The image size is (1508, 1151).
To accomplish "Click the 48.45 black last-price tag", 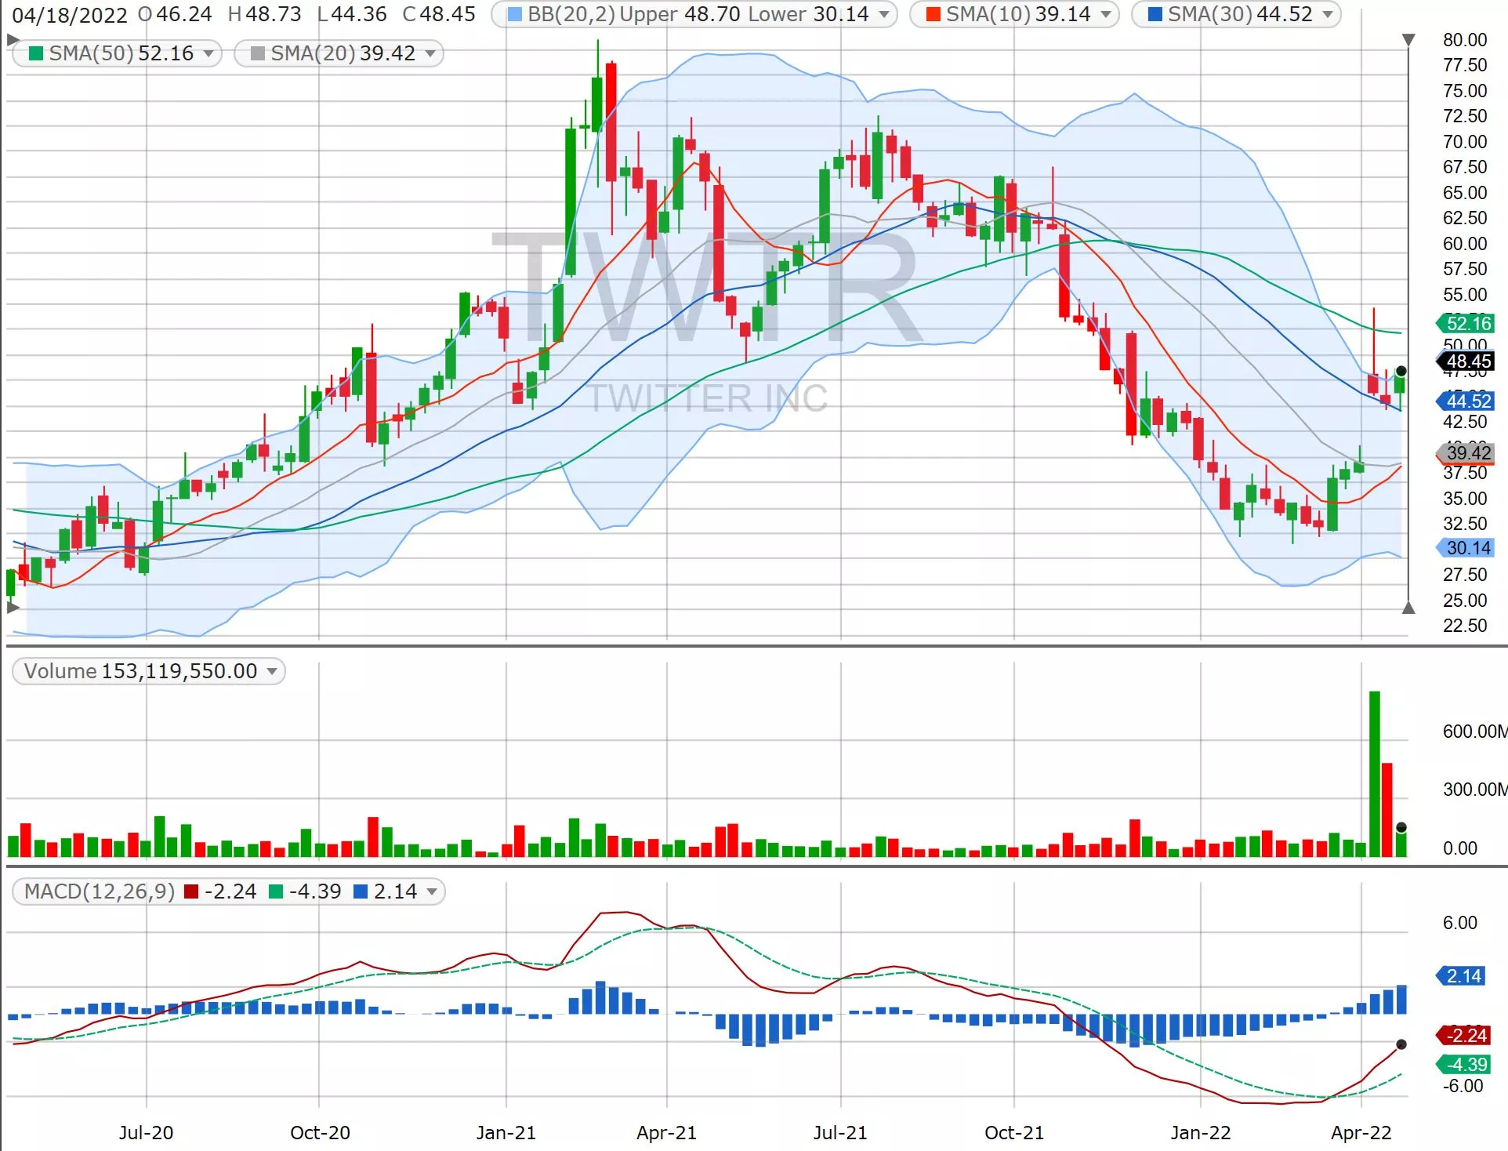I will pos(1465,361).
